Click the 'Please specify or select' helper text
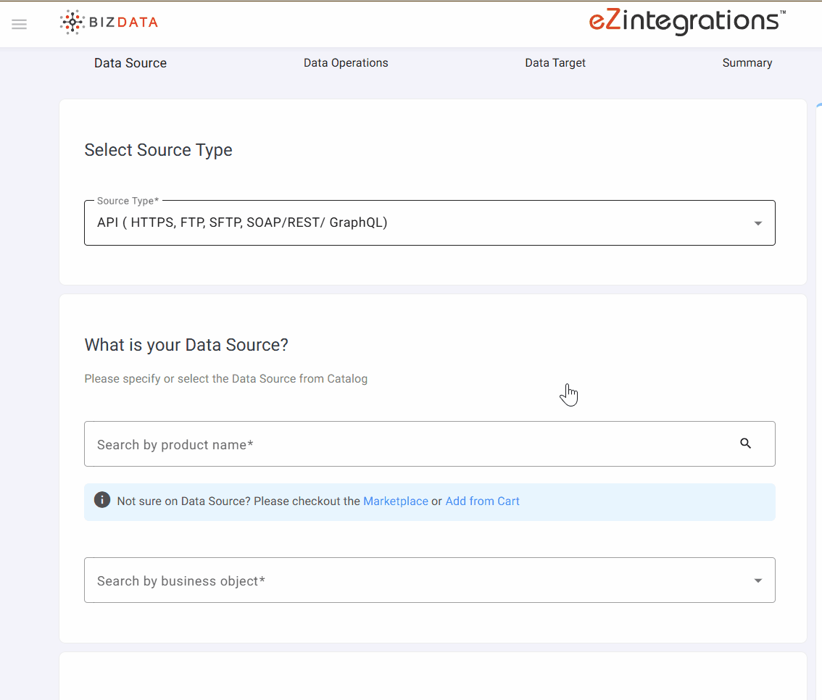 (225, 379)
